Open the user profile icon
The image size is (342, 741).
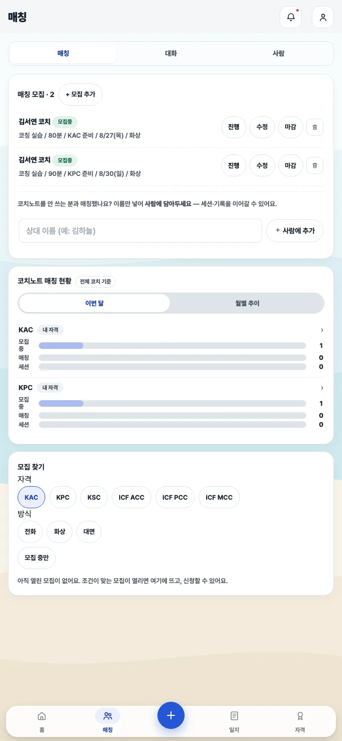(323, 17)
